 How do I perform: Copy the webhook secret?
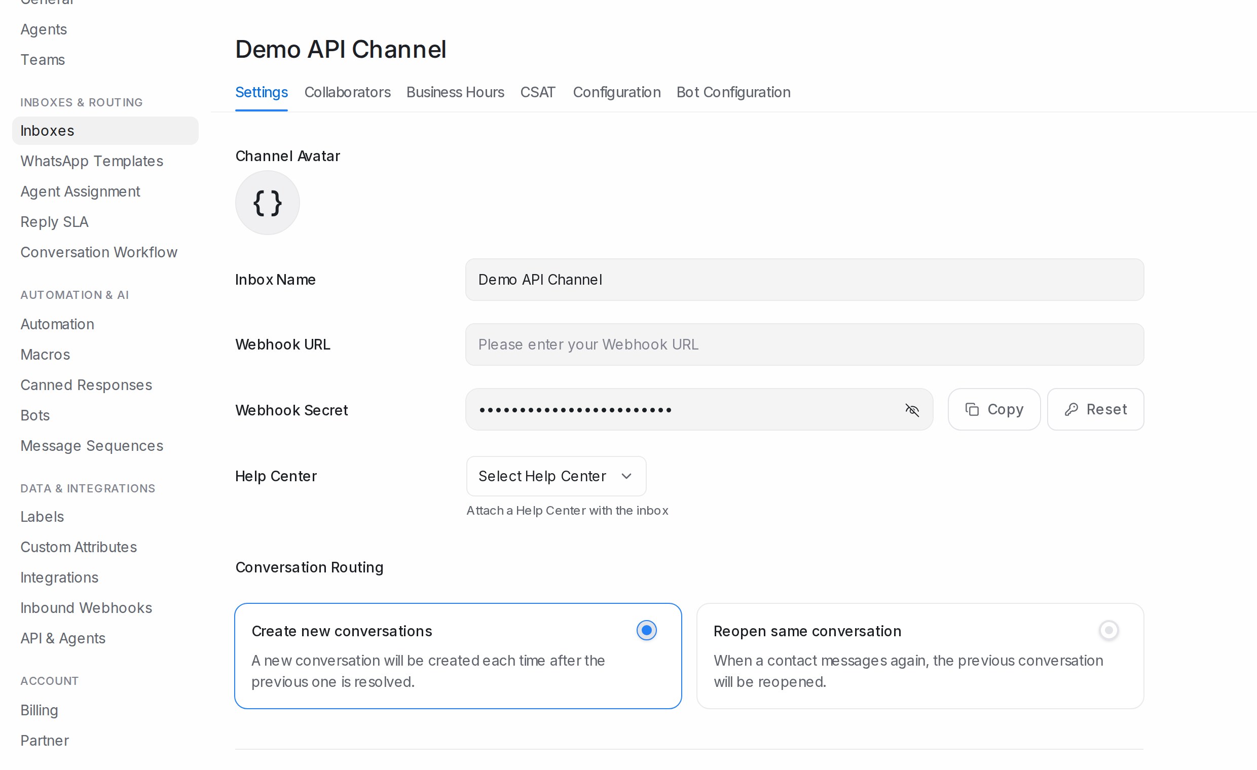pos(994,409)
